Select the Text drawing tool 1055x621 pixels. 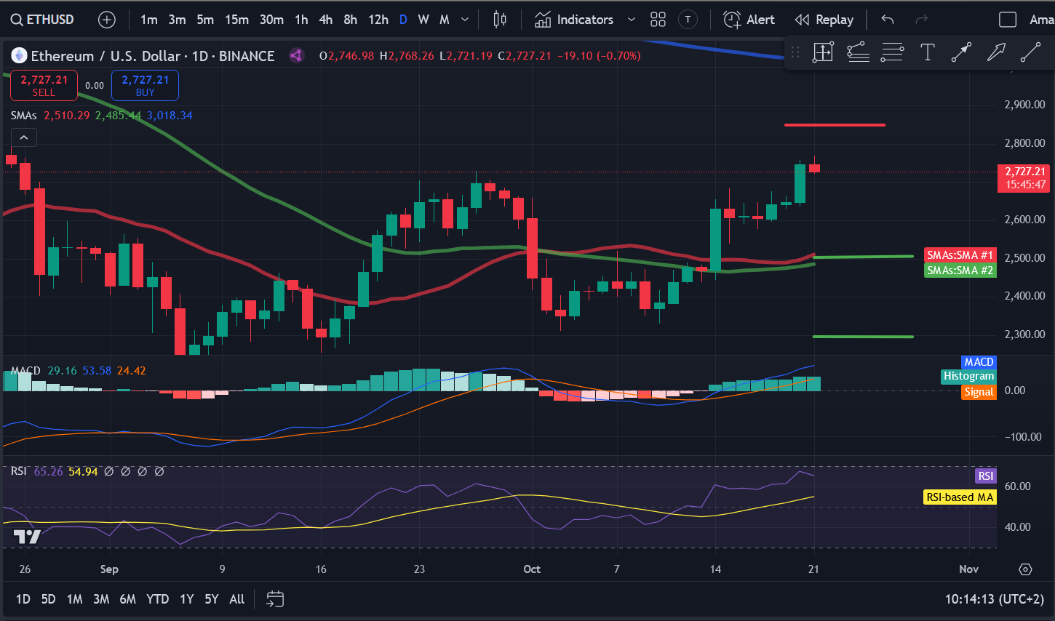927,52
